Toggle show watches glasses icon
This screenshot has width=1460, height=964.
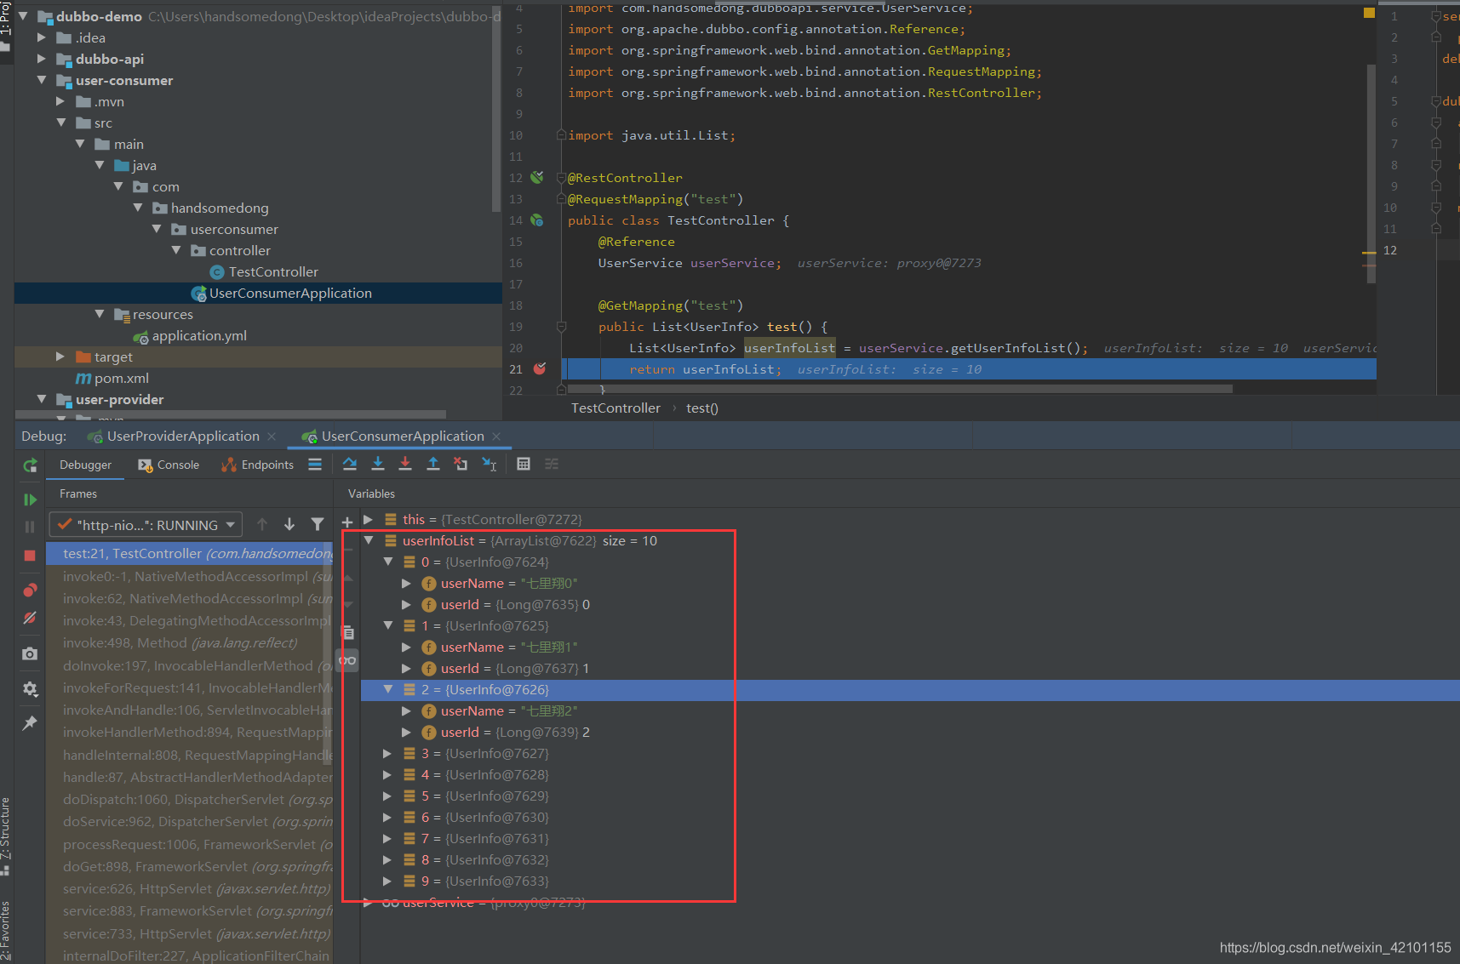(x=347, y=660)
